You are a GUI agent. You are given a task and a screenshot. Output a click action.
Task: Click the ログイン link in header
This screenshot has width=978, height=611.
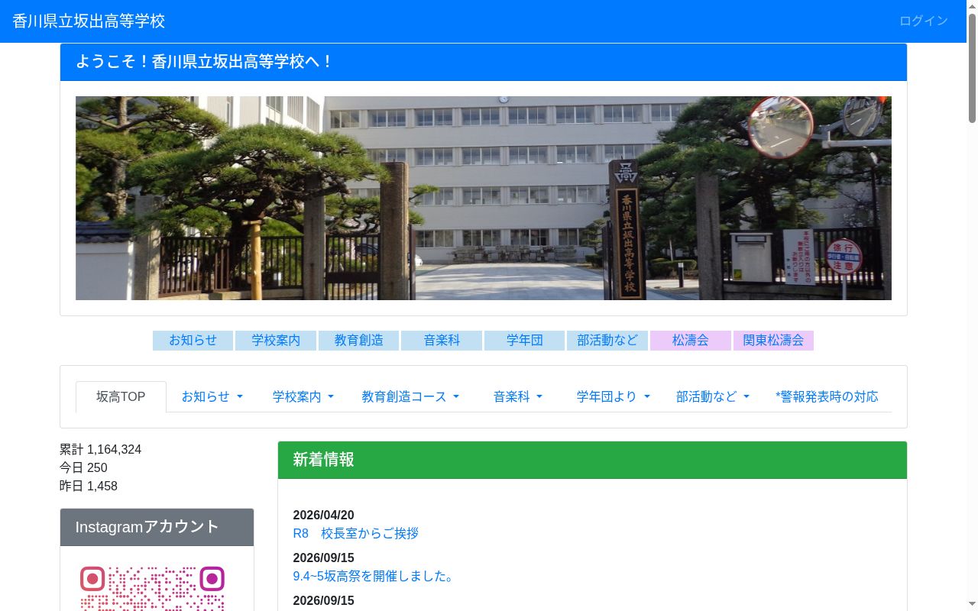click(923, 21)
